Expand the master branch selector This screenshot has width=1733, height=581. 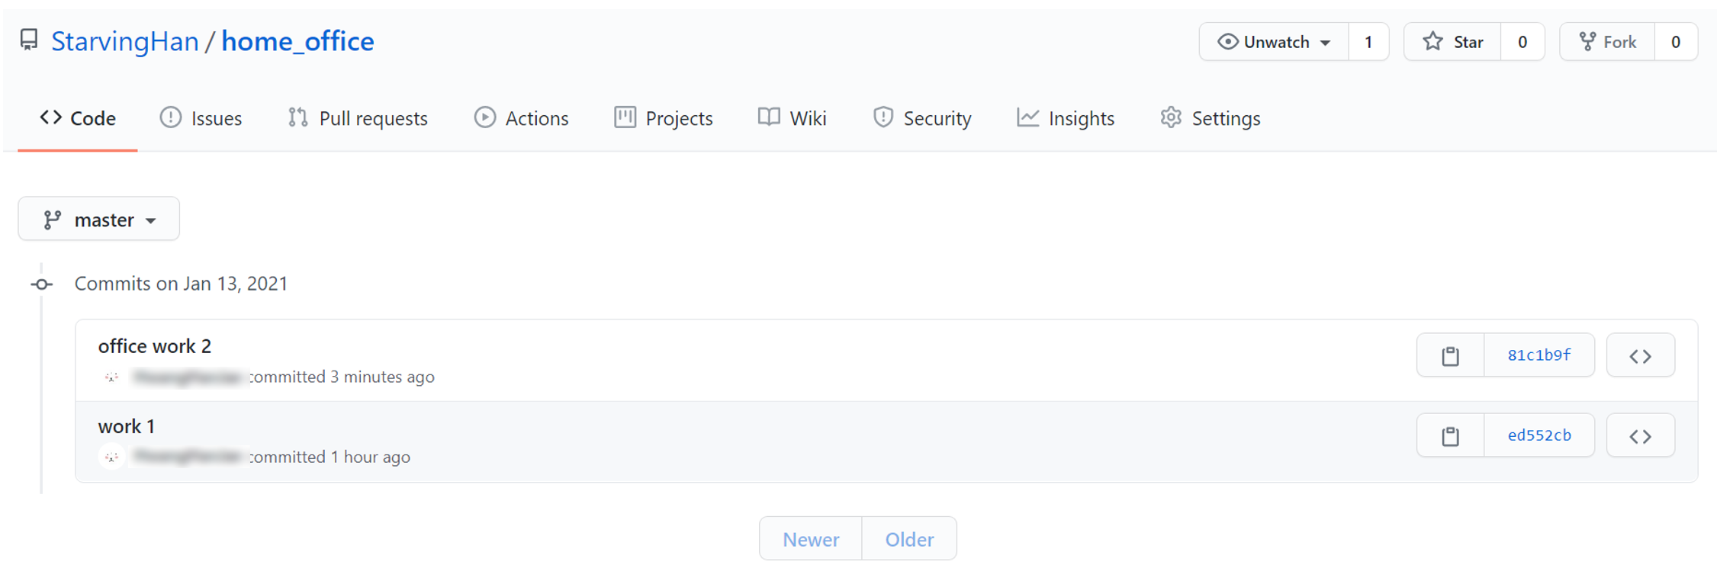(x=99, y=220)
